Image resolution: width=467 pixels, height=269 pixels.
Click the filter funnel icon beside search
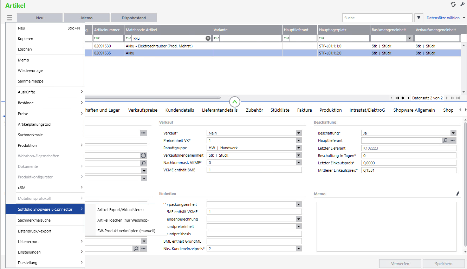coord(419,18)
